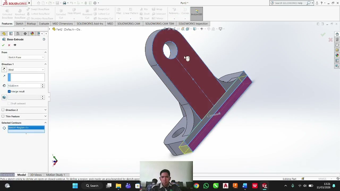340x191 pixels.
Task: Switch to Motion Study 1 tab
Action: click(x=56, y=175)
